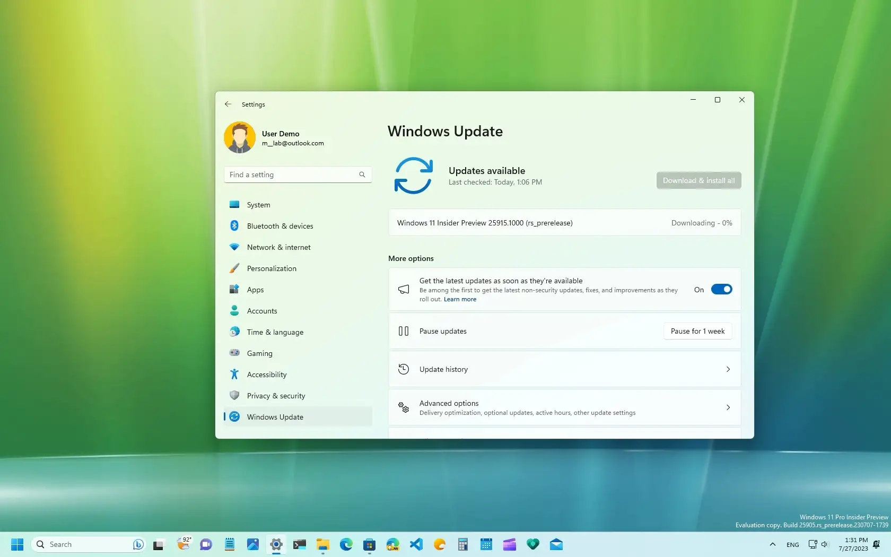Viewport: 891px width, 557px height.
Task: Click the Gaming controller icon
Action: (x=234, y=353)
